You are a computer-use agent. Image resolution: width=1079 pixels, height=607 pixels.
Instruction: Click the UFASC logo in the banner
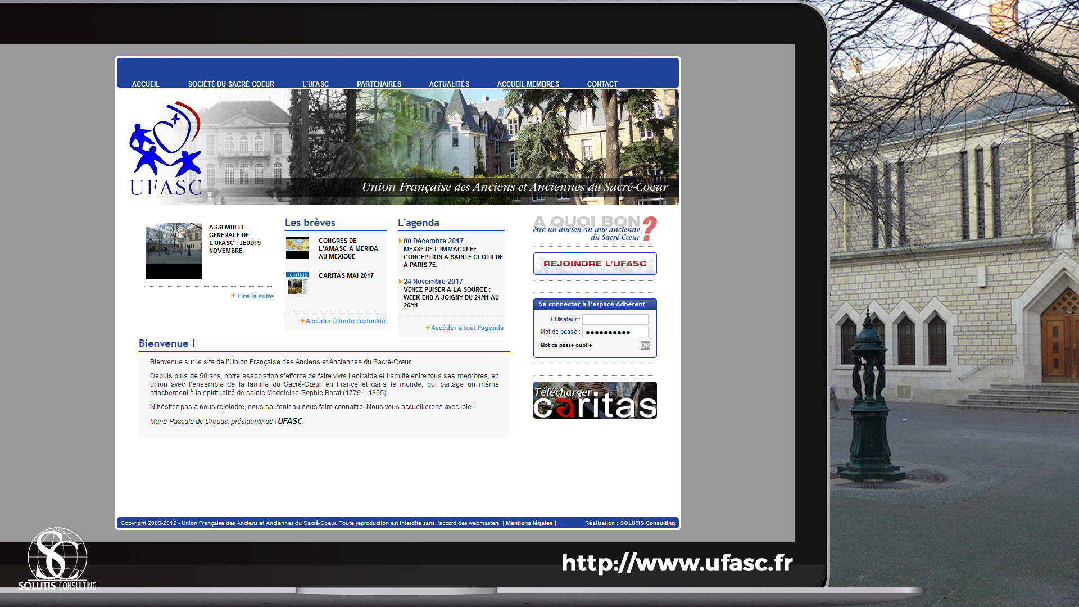coord(165,148)
